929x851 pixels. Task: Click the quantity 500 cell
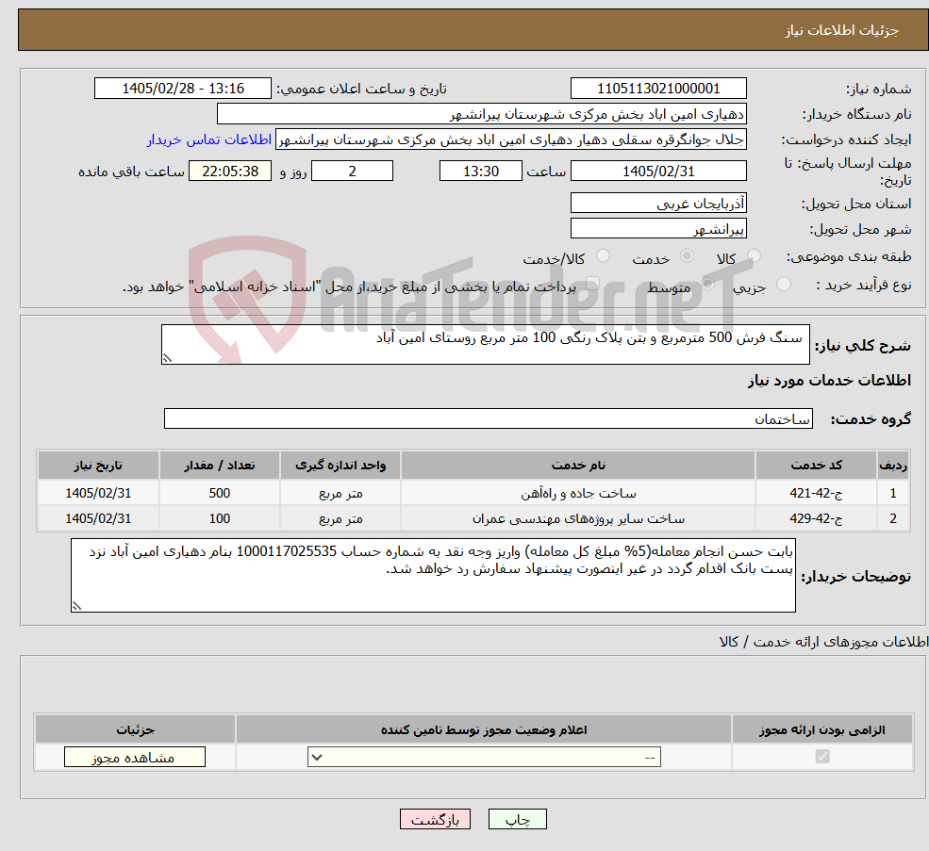coord(219,493)
